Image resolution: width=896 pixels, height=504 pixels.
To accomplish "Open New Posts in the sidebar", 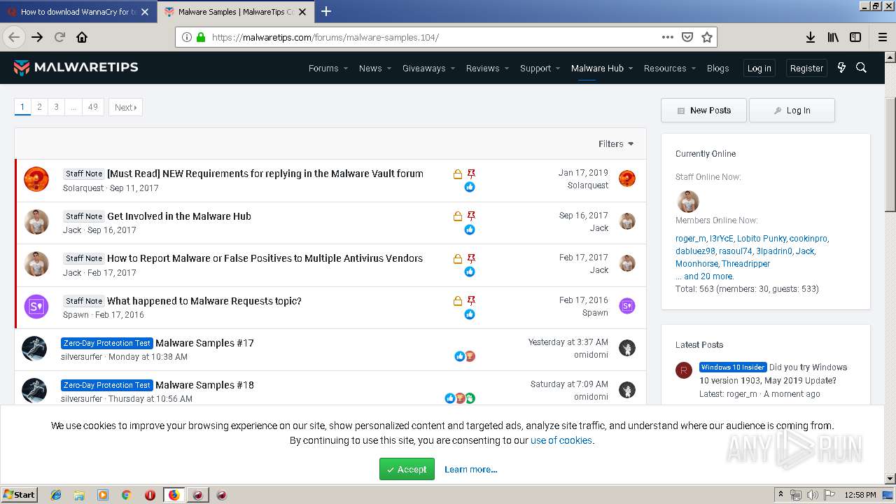I will (x=703, y=111).
